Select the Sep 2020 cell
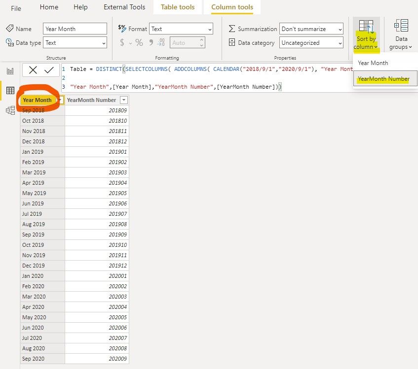The image size is (418, 369). [42, 359]
